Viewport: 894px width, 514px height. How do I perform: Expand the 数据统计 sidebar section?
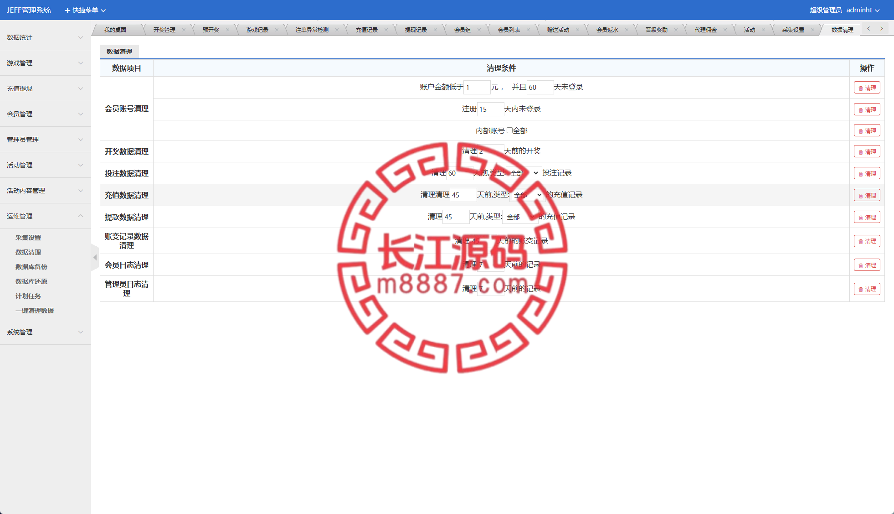45,37
